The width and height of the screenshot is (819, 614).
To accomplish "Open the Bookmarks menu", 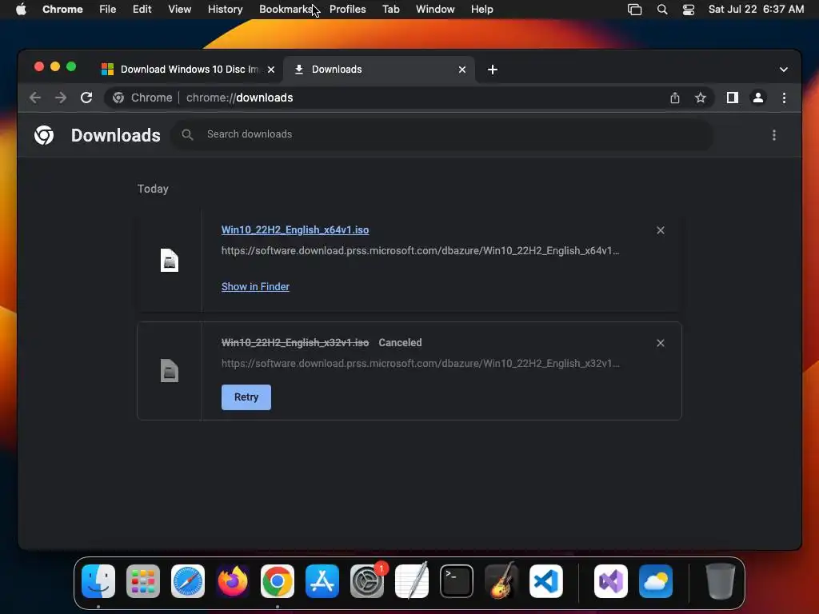I will [286, 9].
